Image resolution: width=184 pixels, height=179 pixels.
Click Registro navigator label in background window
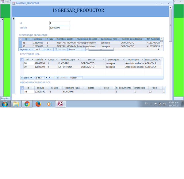click(x=6, y=98)
